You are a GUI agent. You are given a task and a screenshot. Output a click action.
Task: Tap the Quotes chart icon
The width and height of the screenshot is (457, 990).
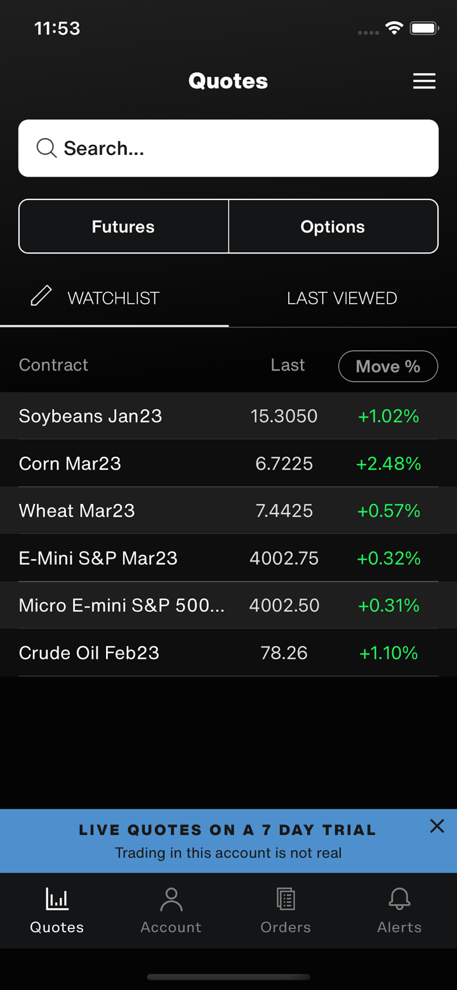[57, 899]
